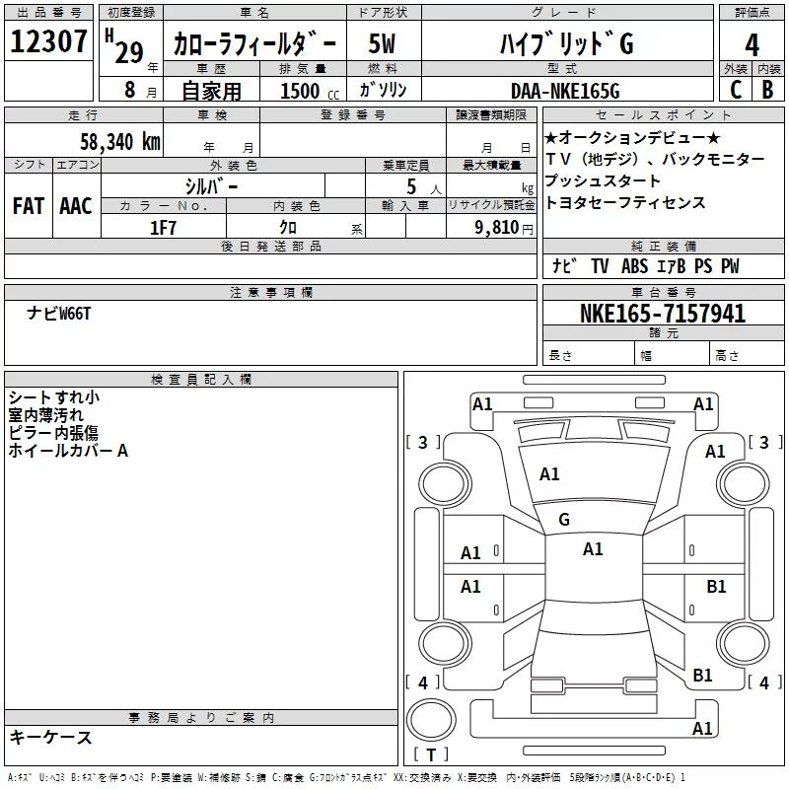This screenshot has height=789, width=789.
Task: Select the grade ハイブリッドG
Action: (x=567, y=43)
